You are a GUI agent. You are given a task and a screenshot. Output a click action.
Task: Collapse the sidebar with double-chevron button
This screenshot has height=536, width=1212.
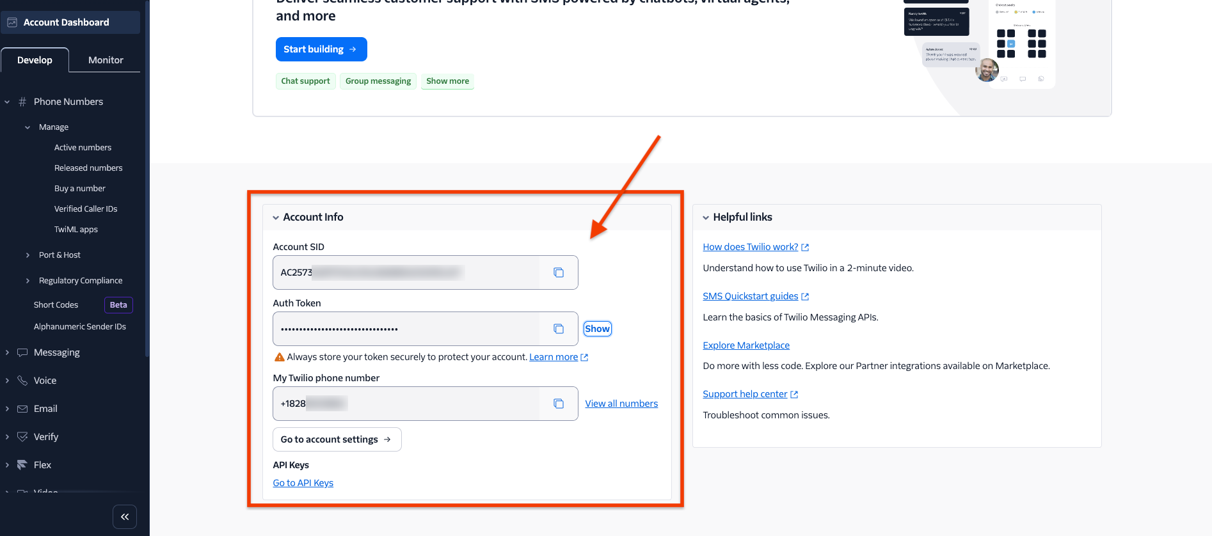(125, 517)
